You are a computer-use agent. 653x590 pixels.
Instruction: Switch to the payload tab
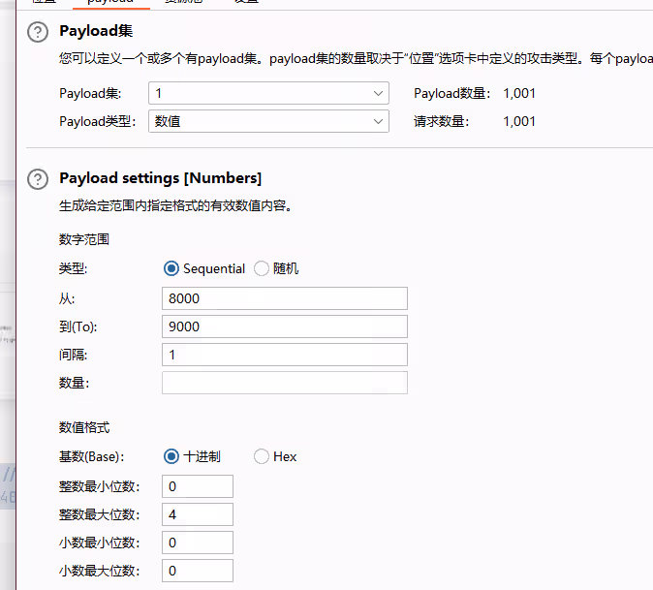109,3
